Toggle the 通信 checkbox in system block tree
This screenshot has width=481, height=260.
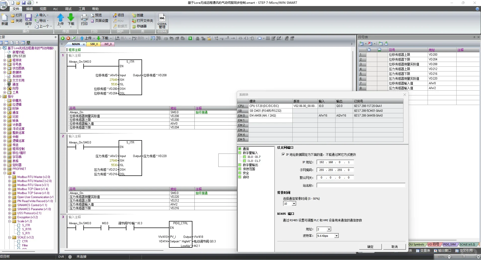point(240,149)
